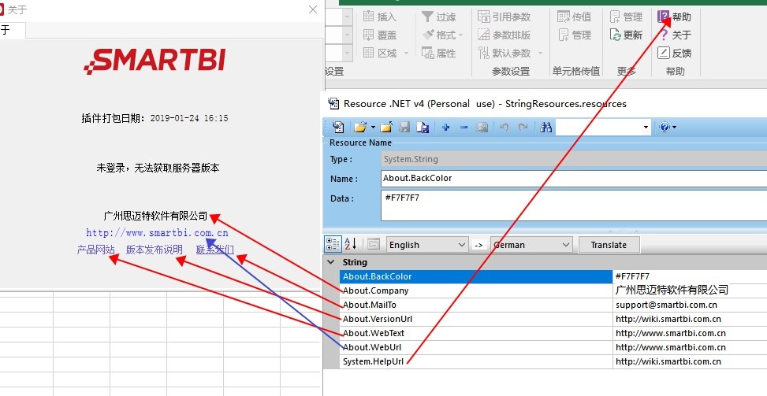Click the binoculars search icon

(x=546, y=127)
